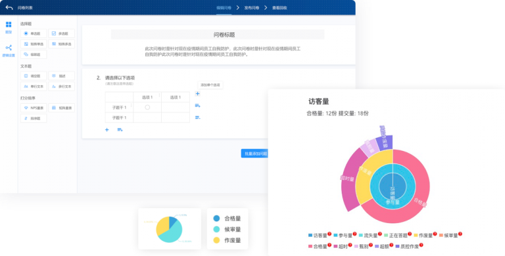Toggle the 作废量 entry in sunburst legend
Screen dimensions: 505x256
click(x=423, y=236)
